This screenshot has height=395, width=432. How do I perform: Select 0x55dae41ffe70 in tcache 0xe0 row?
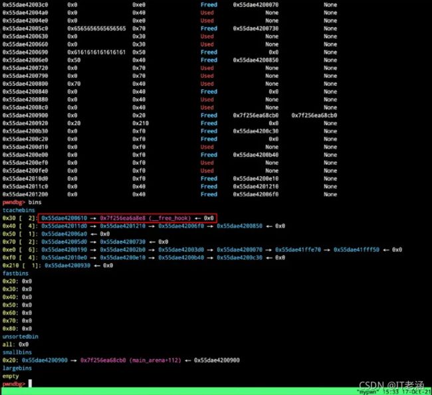click(x=298, y=250)
